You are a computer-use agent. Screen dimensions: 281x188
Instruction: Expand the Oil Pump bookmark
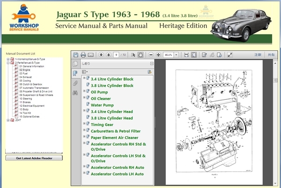point(84,91)
